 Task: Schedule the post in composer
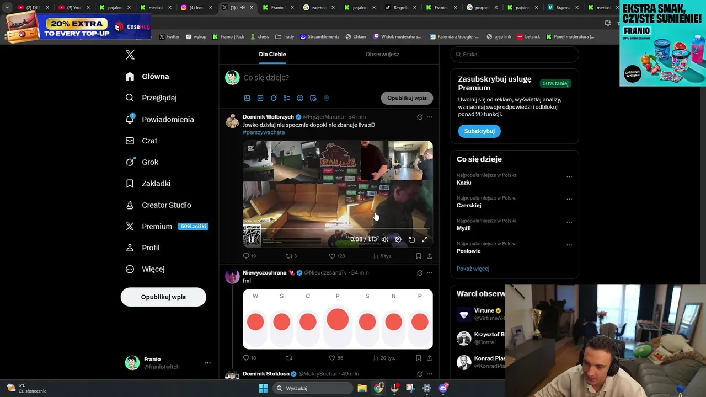point(313,98)
